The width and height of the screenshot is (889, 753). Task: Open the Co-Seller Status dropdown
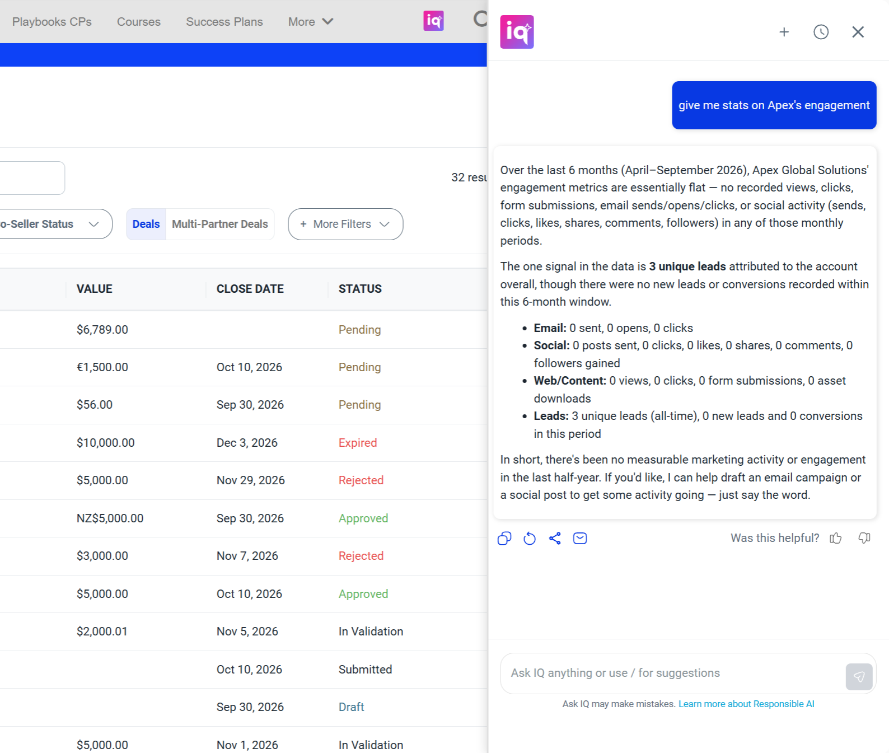tap(55, 224)
